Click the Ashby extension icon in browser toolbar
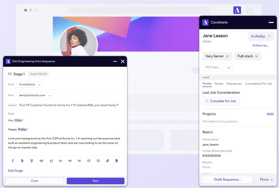The image size is (279, 188). point(237,10)
